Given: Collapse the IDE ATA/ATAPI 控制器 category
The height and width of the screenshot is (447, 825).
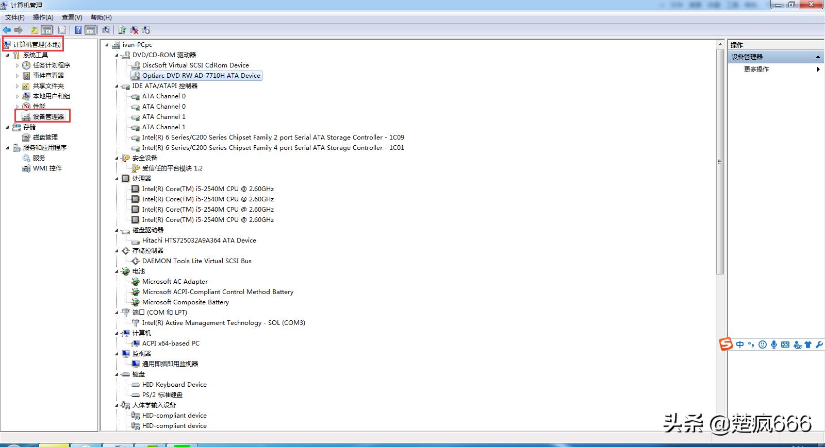Looking at the screenshot, I should tap(117, 86).
